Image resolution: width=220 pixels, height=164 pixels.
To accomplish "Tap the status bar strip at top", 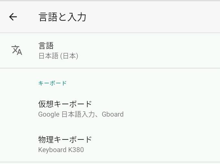I will pyautogui.click(x=110, y=1).
